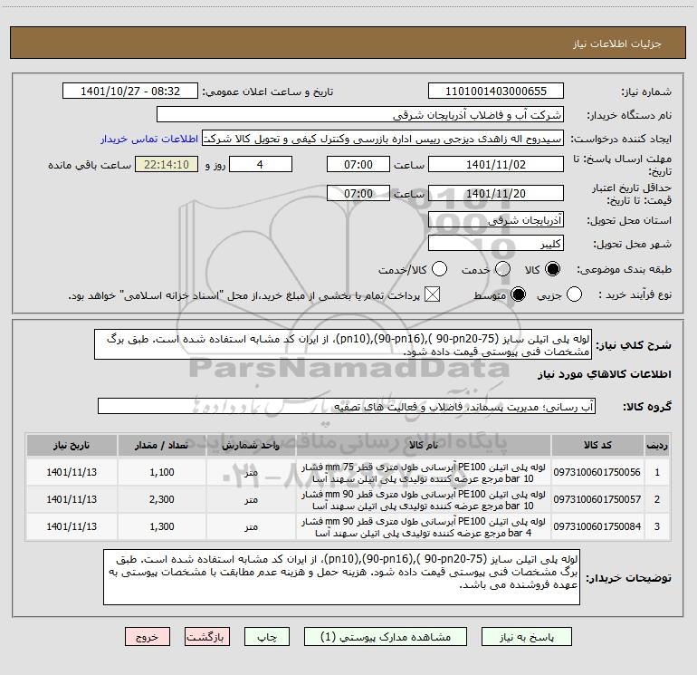Click the remaining time countdown 22:14:10
This screenshot has height=675, width=697.
click(x=167, y=164)
